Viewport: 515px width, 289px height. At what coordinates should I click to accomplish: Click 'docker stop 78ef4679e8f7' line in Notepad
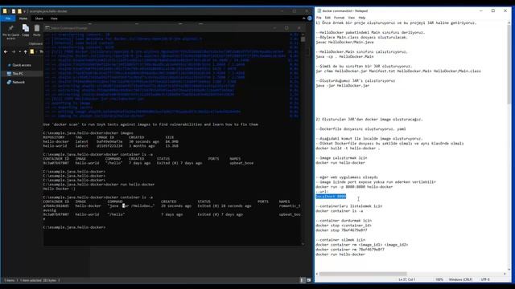coord(341,230)
